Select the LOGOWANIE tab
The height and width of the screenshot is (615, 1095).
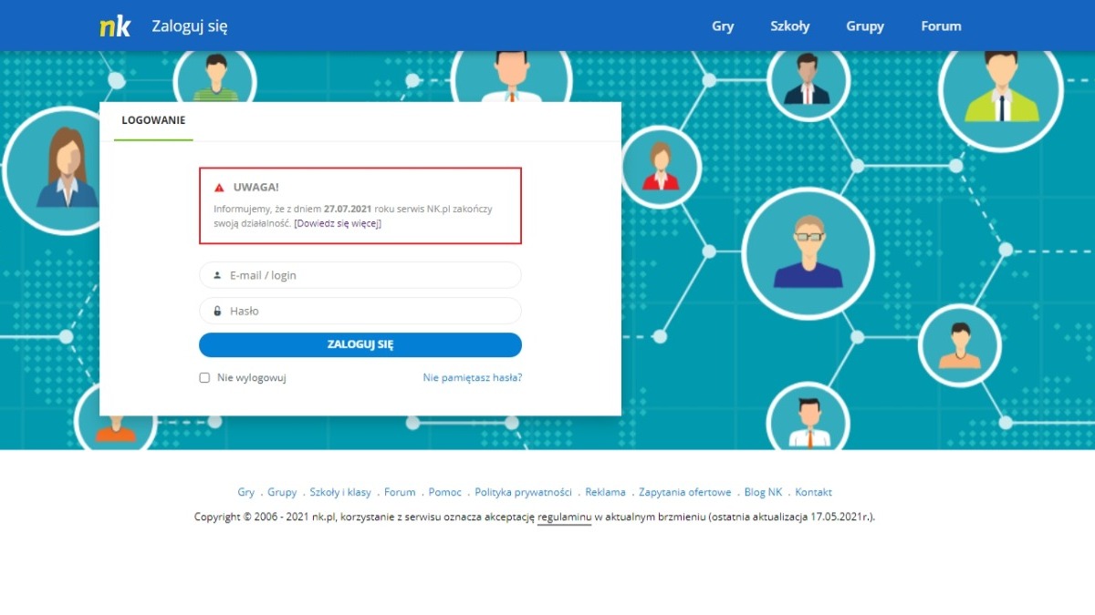[x=153, y=120]
